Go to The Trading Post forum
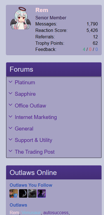 [x=35, y=152]
